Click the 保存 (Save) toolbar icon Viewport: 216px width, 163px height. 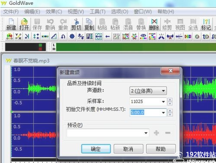coord(37,24)
